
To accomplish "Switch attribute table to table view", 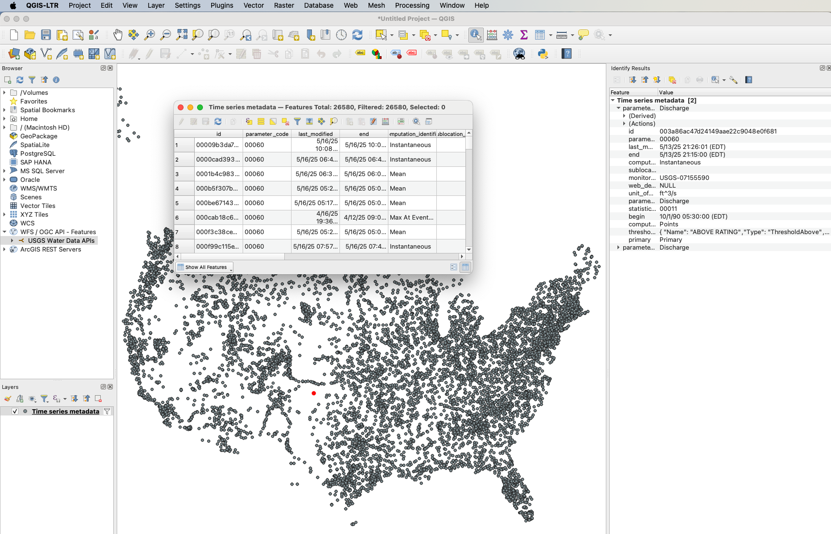I will [465, 267].
